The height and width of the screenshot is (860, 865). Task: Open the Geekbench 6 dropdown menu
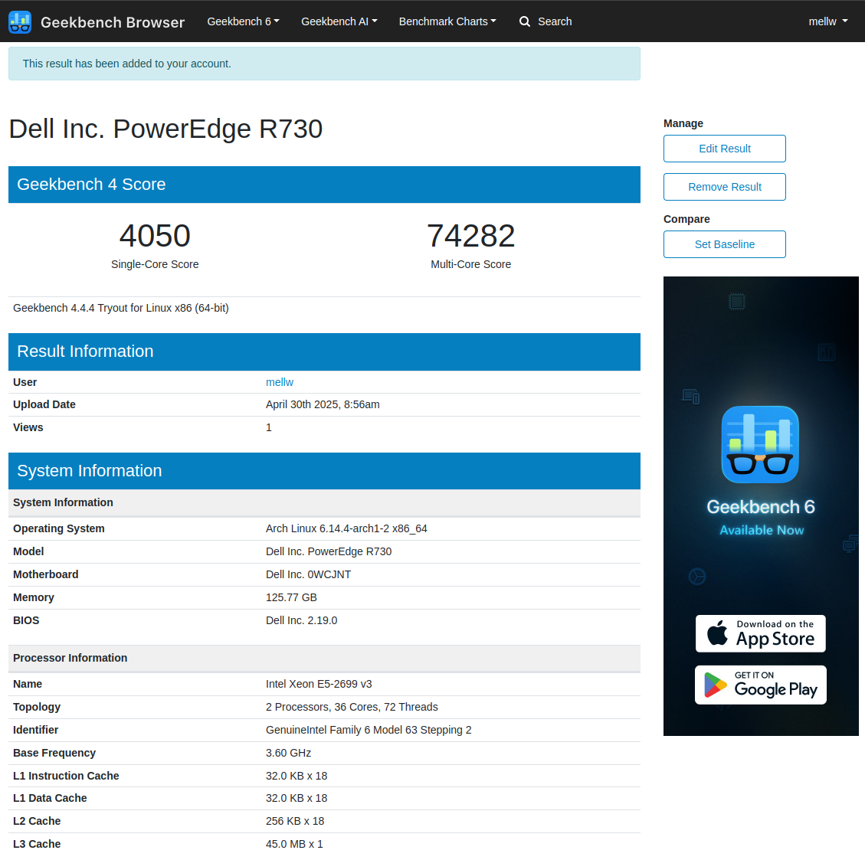click(x=244, y=21)
